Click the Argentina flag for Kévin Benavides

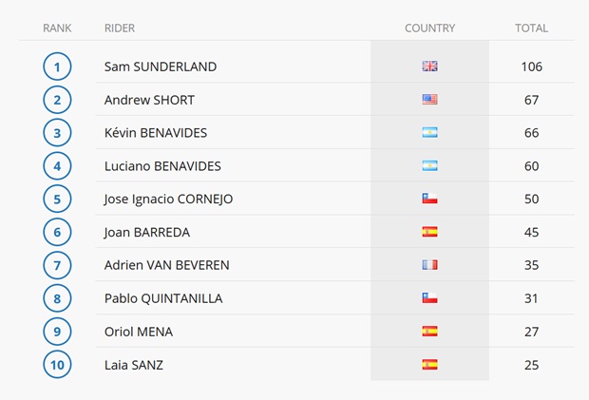(x=429, y=133)
